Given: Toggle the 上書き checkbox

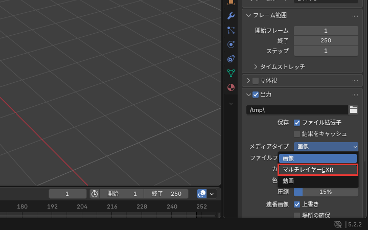Looking at the screenshot, I should [x=297, y=204].
